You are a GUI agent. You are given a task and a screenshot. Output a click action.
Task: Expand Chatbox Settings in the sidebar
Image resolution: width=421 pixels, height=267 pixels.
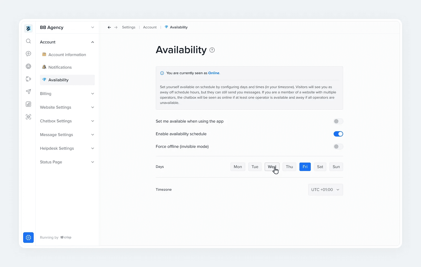(x=67, y=121)
